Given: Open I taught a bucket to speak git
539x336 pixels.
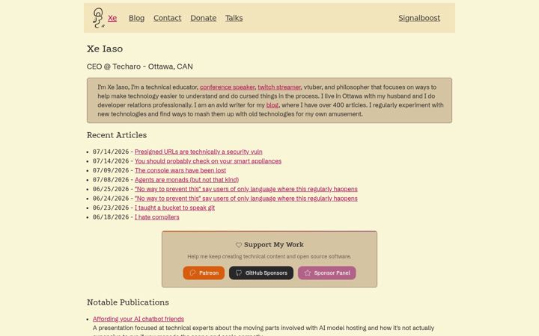Looking at the screenshot, I should pos(174,208).
